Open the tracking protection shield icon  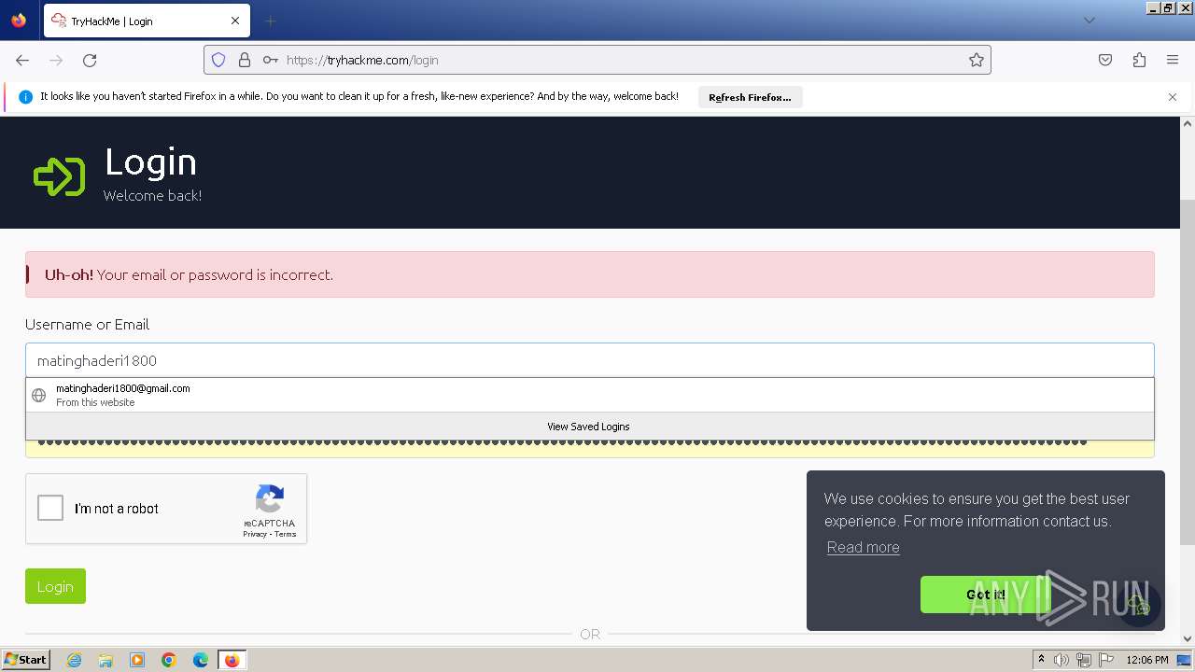click(x=218, y=60)
